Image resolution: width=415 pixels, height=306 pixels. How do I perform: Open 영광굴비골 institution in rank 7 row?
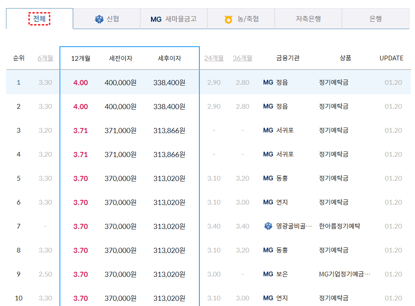294,226
